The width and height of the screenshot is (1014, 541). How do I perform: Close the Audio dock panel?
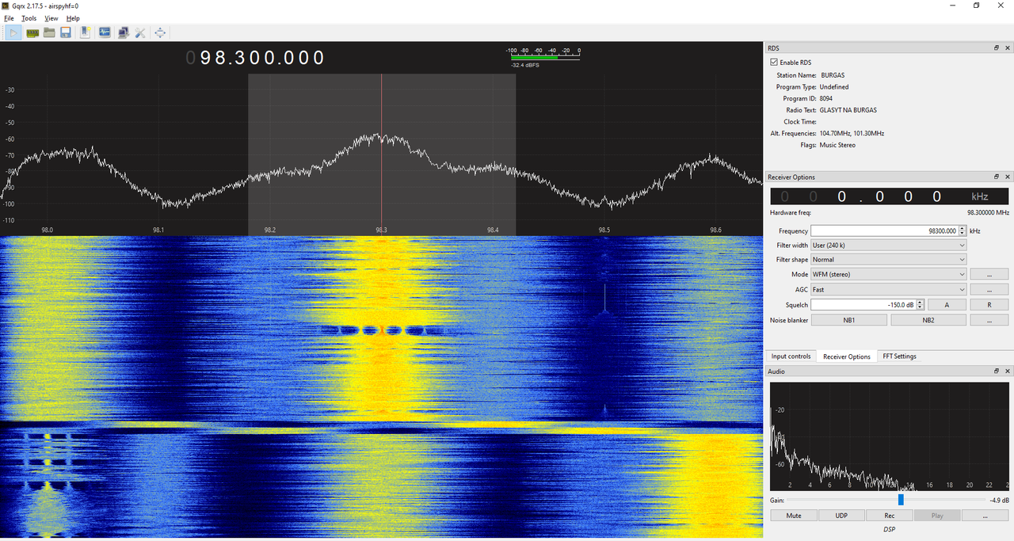click(1008, 371)
